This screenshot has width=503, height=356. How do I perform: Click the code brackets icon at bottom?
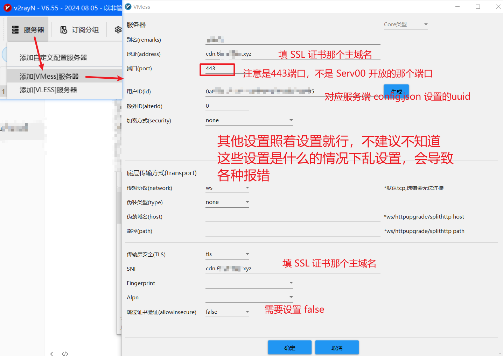(x=65, y=354)
